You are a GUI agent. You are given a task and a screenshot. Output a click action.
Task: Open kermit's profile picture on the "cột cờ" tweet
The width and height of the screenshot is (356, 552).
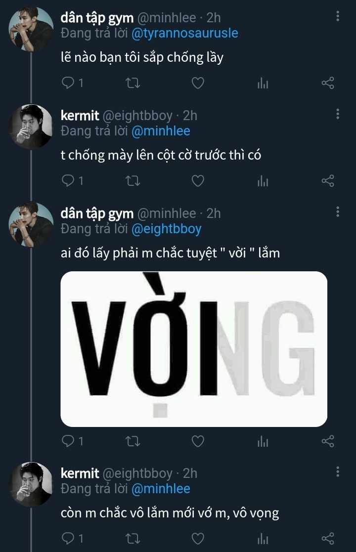31,127
